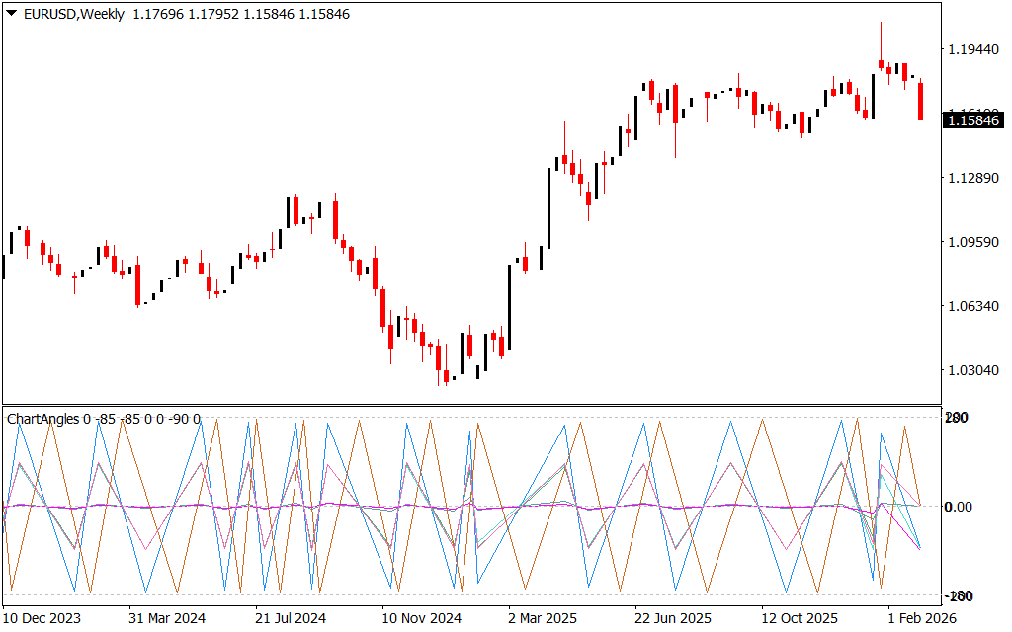Screen dimensions: 1012x632
Task: Click the triangle arrow beside EURUSD title
Action: 13,14
